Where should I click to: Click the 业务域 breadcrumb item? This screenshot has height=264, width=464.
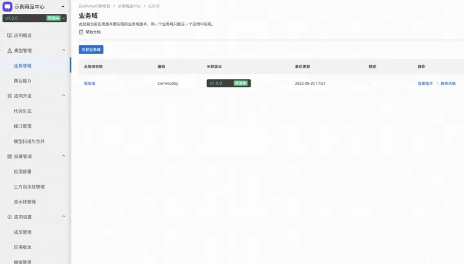tap(153, 6)
